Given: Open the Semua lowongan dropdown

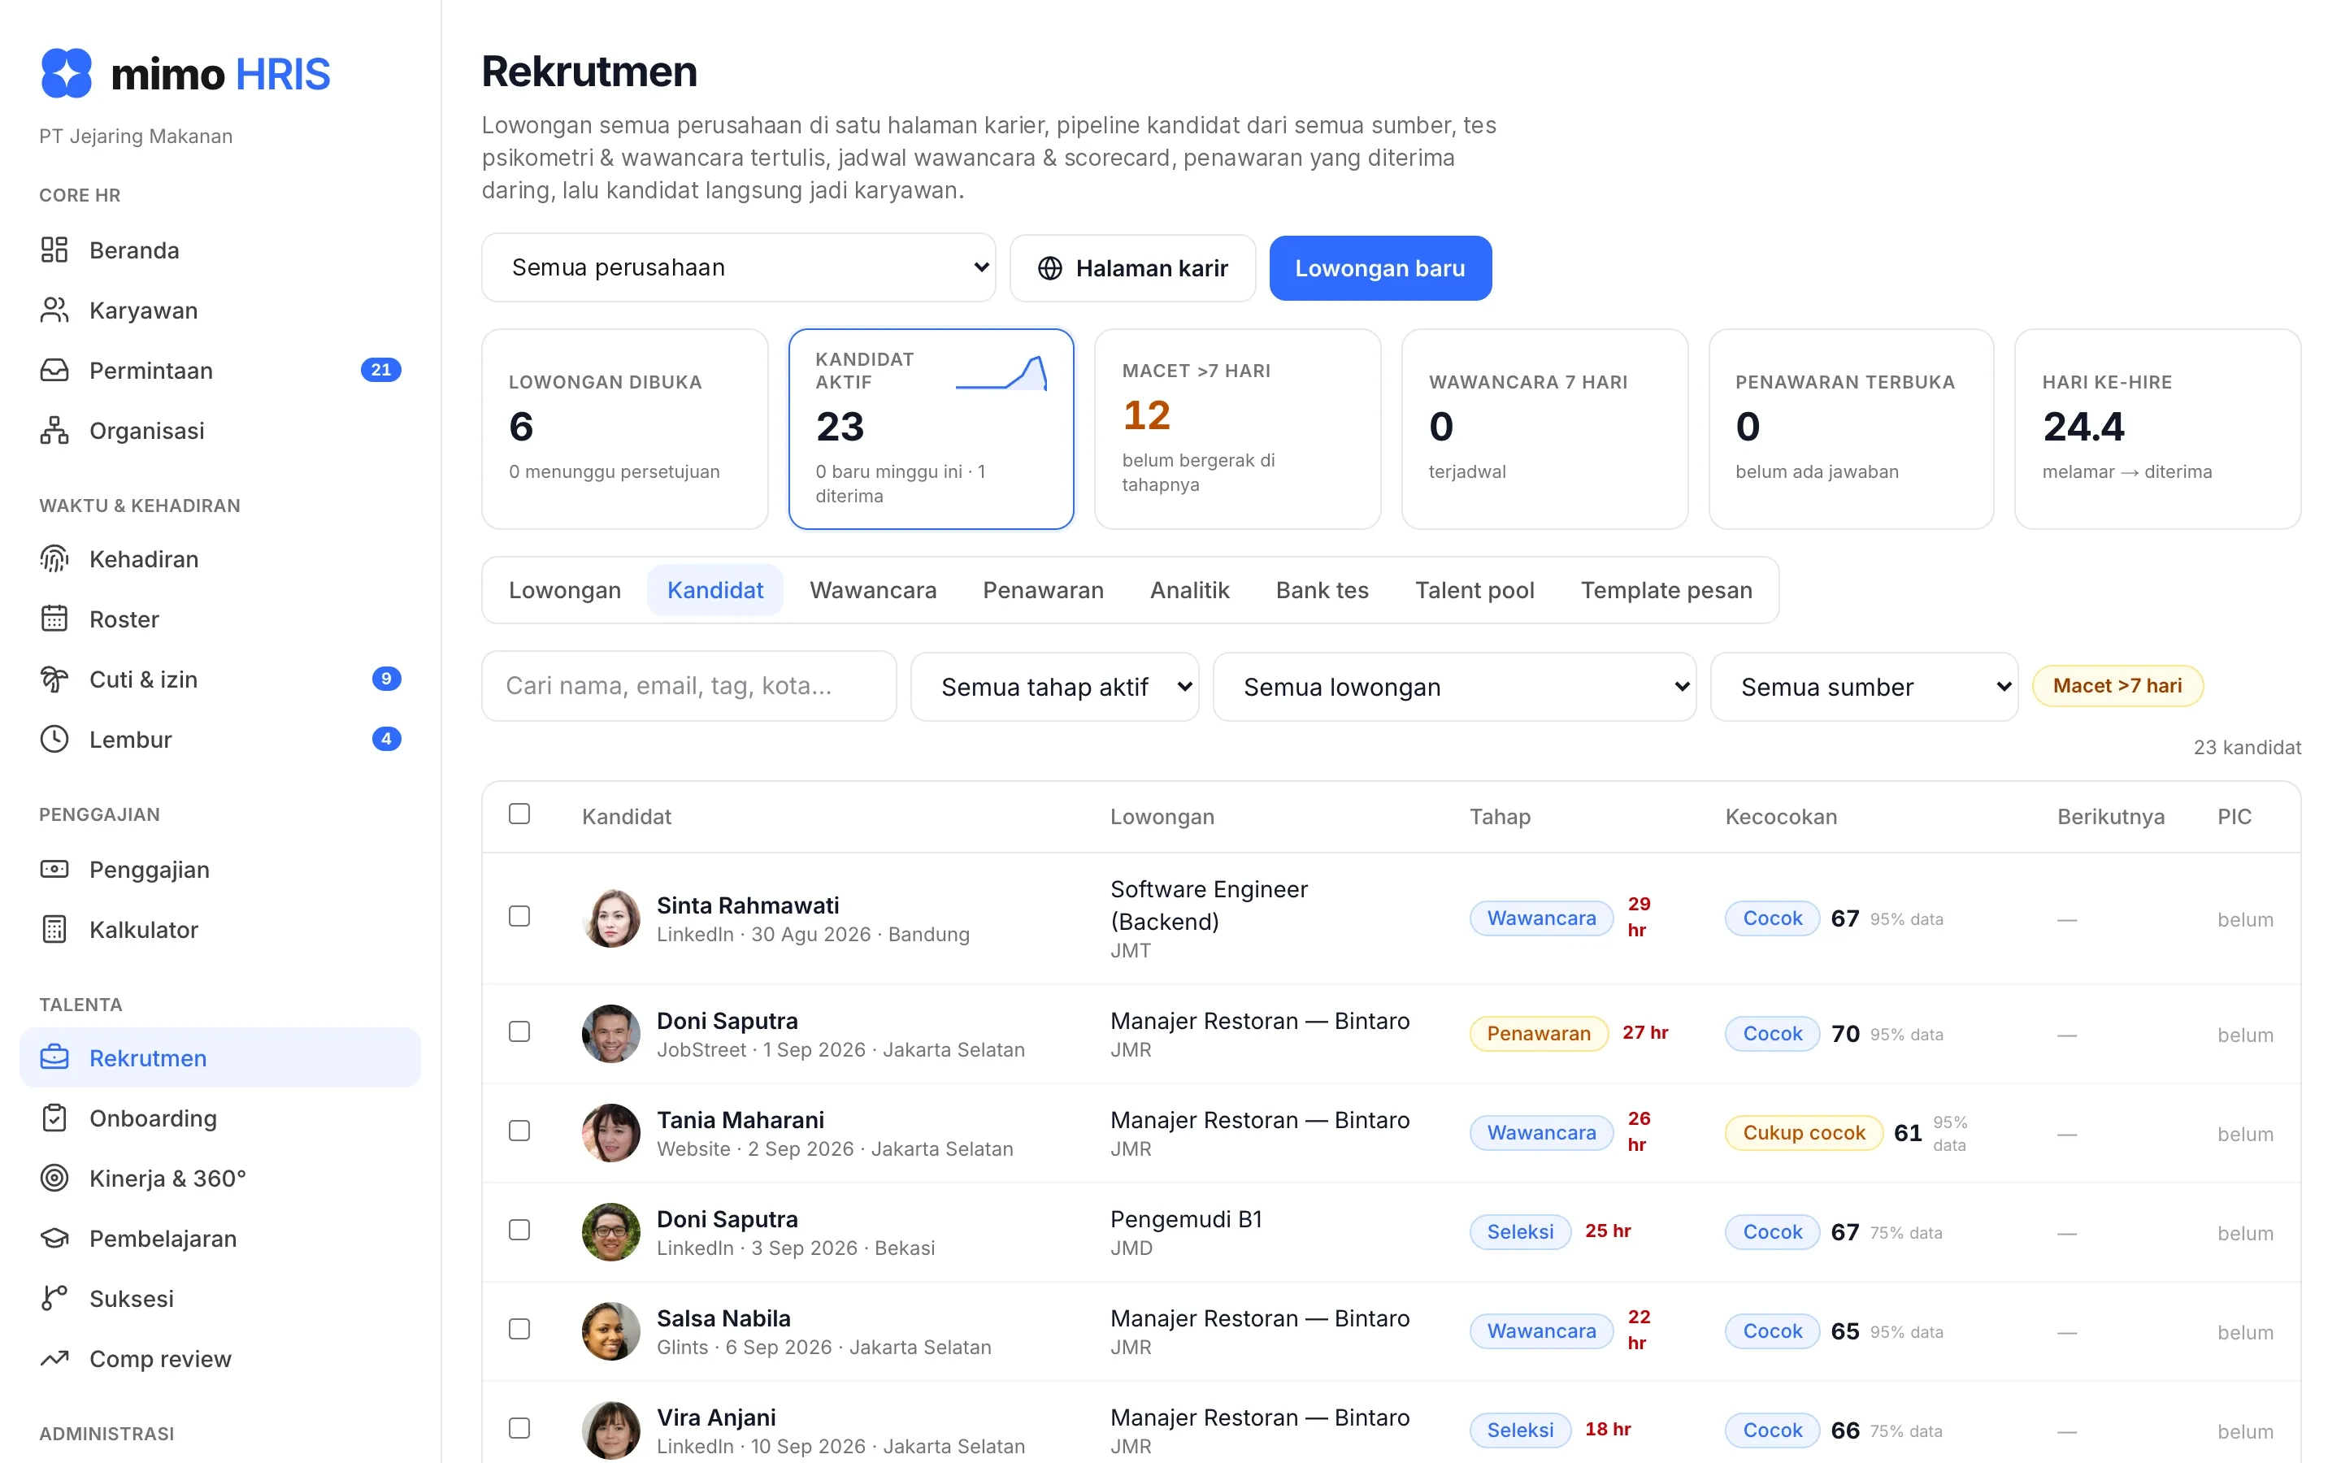Looking at the screenshot, I should click(x=1454, y=686).
